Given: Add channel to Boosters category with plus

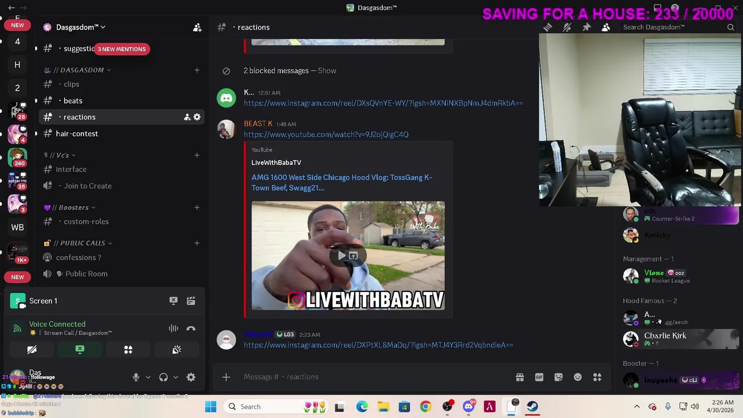Looking at the screenshot, I should pyautogui.click(x=197, y=207).
